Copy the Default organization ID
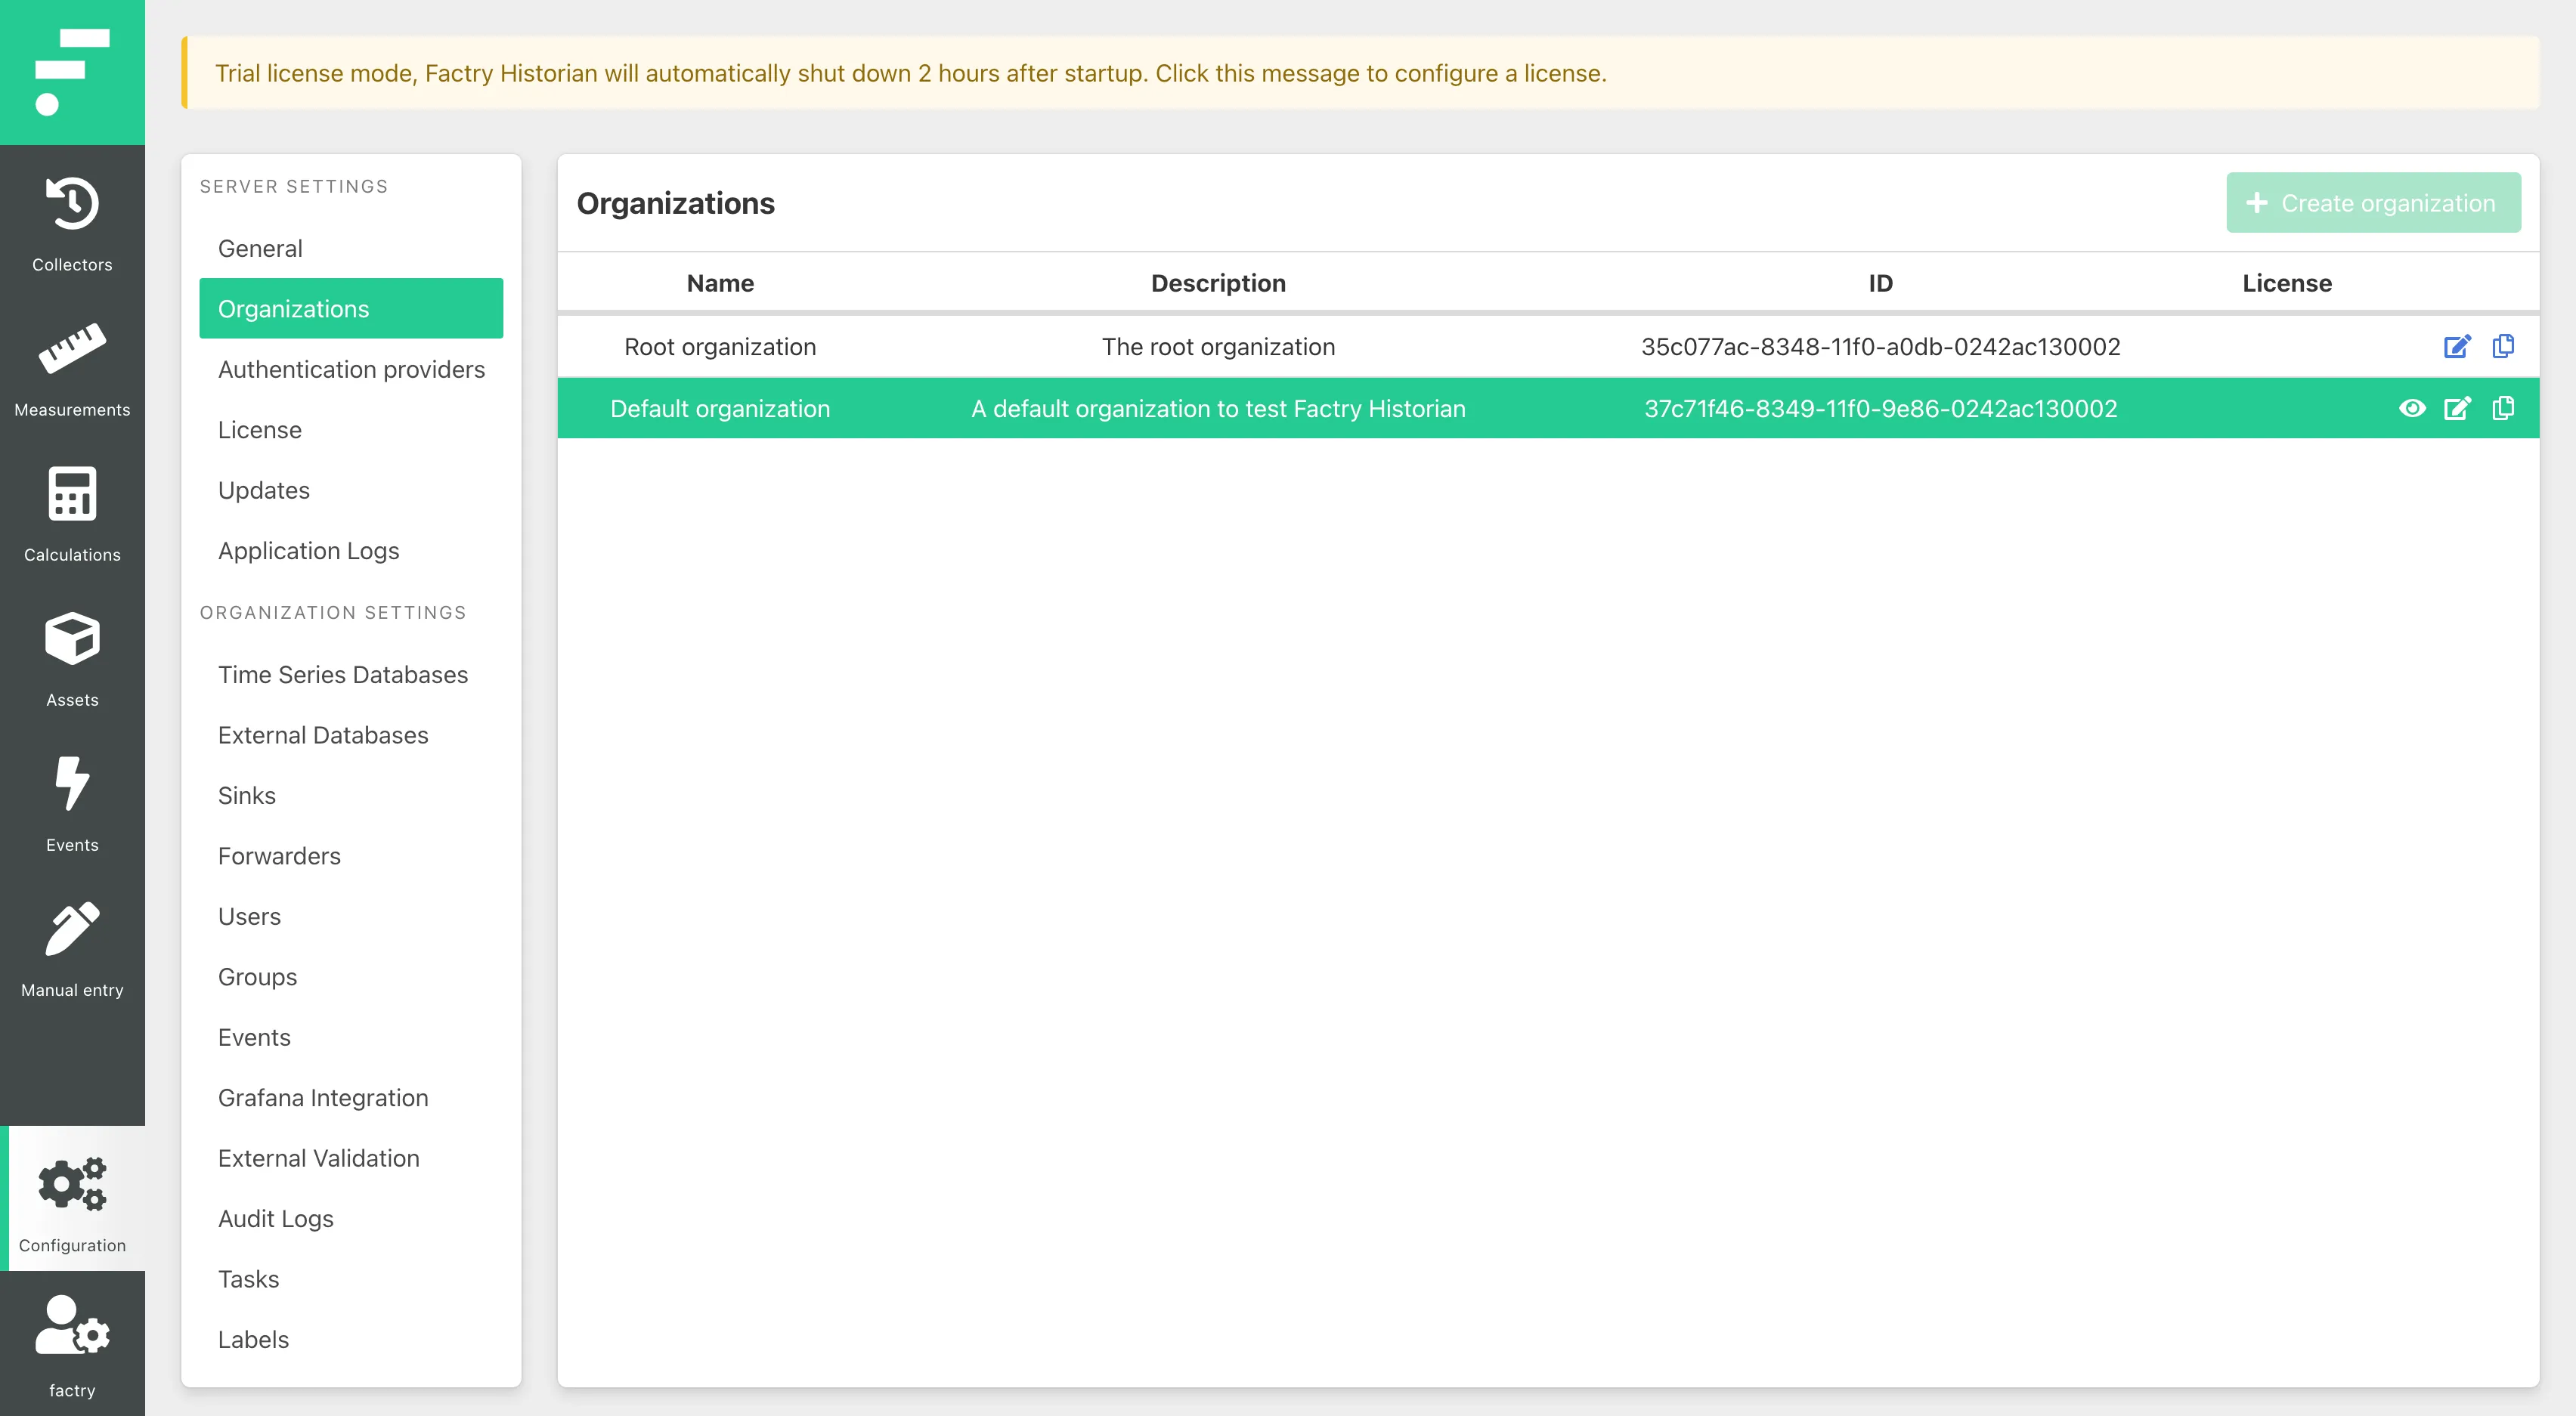This screenshot has height=1416, width=2576. click(x=2503, y=408)
